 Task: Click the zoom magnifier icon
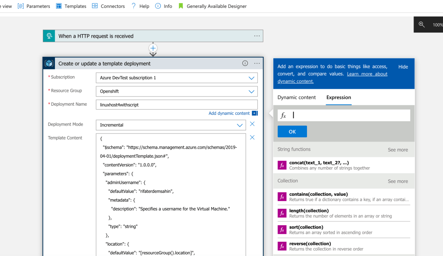pos(421,25)
